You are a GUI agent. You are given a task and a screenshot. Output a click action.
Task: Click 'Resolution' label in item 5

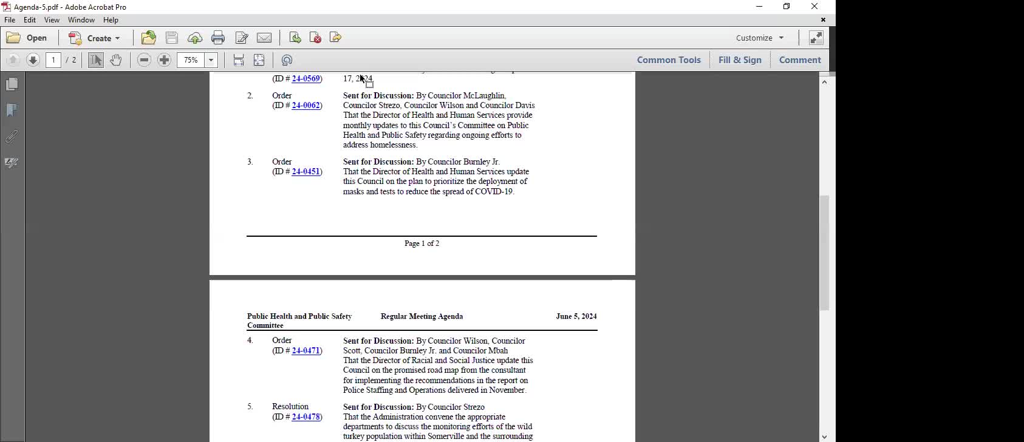(290, 406)
